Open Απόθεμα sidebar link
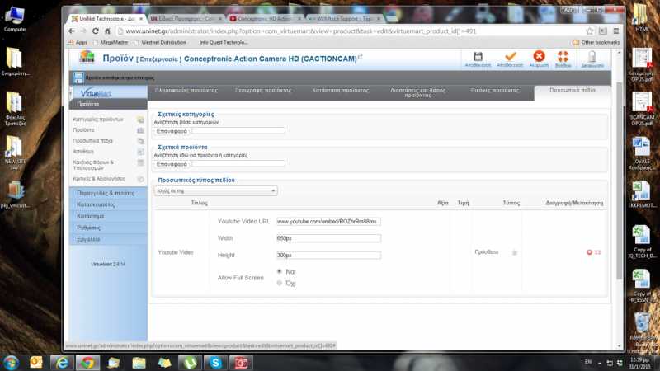 (83, 152)
